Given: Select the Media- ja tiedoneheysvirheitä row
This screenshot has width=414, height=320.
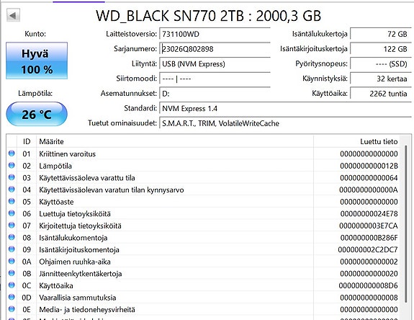Looking at the screenshot, I should pyautogui.click(x=203, y=309).
